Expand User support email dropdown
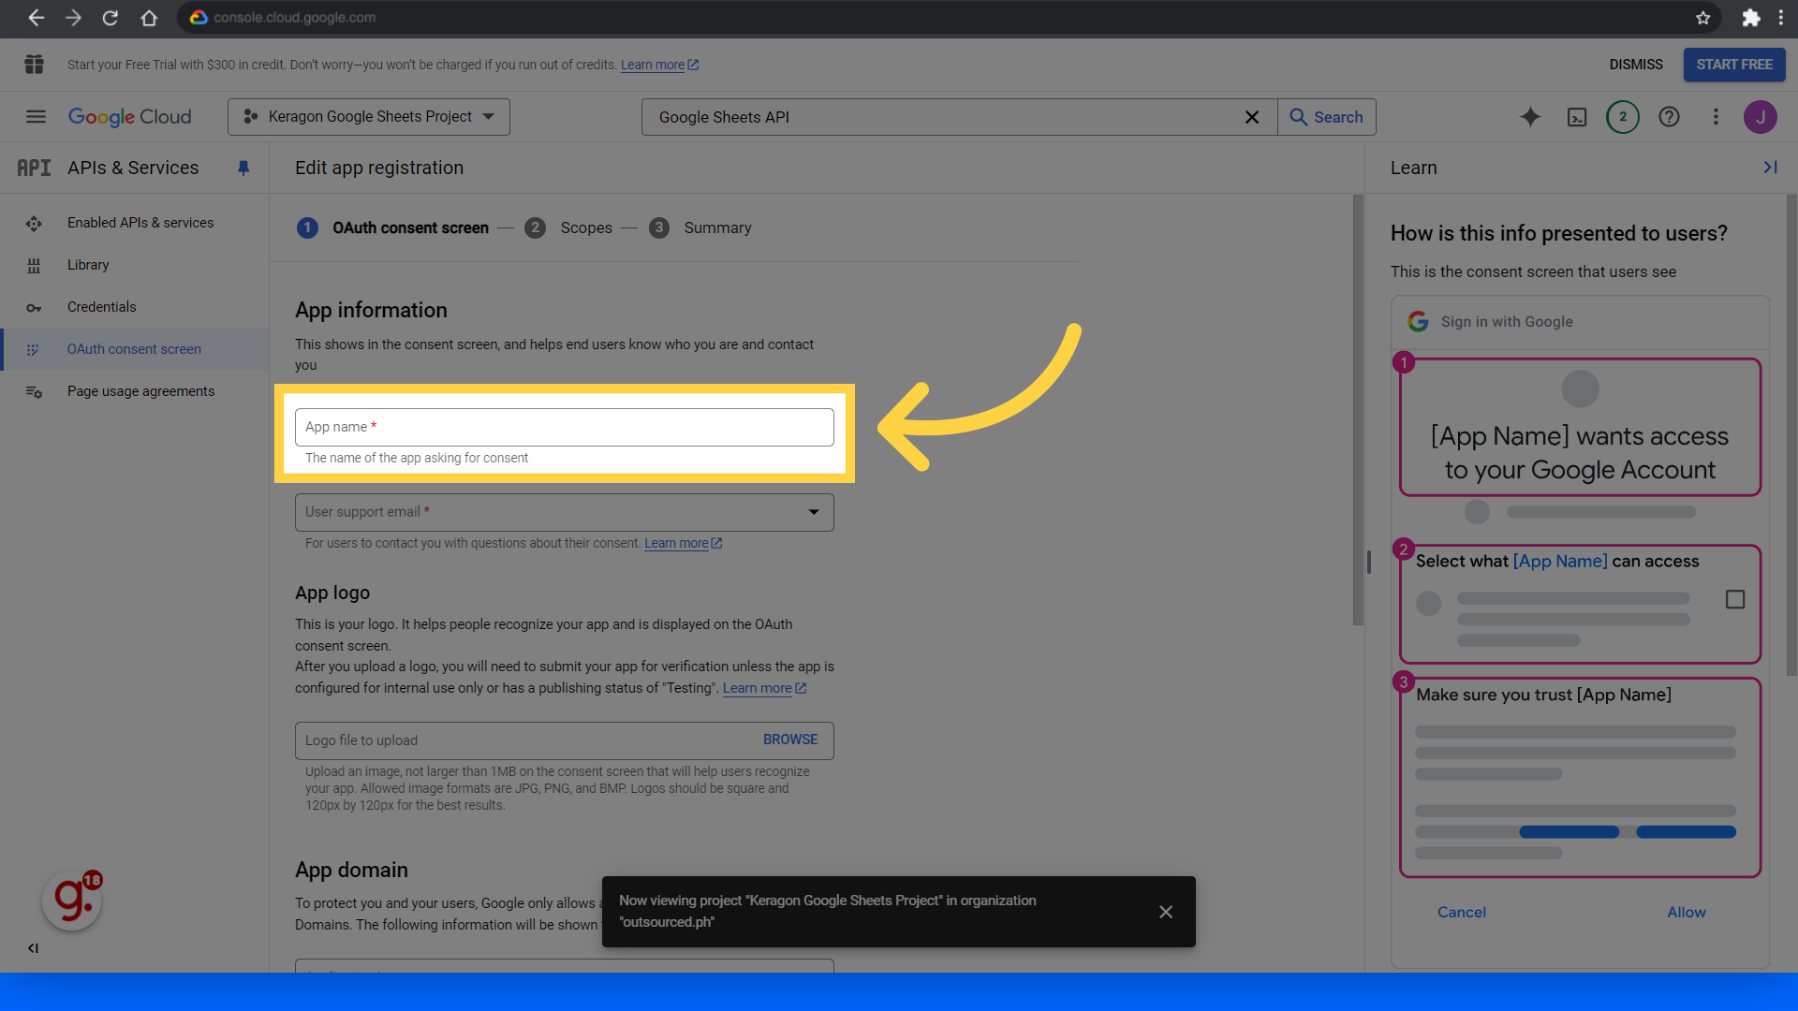This screenshot has width=1798, height=1011. pos(564,512)
